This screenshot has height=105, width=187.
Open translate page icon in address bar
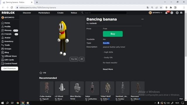tap(148, 8)
